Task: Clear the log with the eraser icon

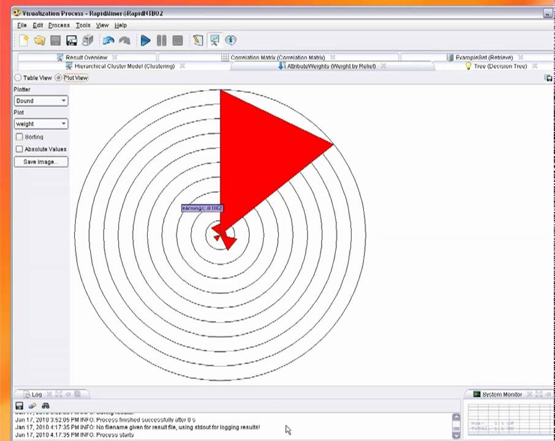Action: 32,405
